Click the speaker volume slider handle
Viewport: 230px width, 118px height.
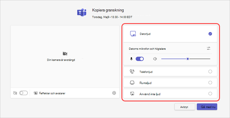pos(188,59)
